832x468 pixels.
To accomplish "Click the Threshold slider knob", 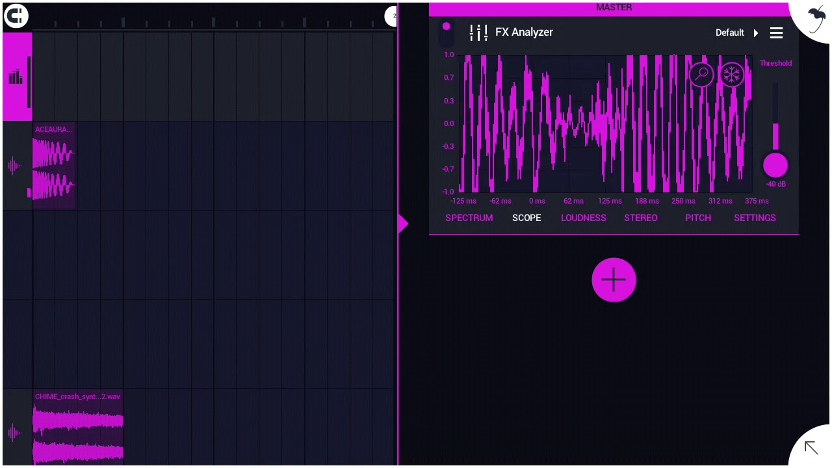I will 775,166.
